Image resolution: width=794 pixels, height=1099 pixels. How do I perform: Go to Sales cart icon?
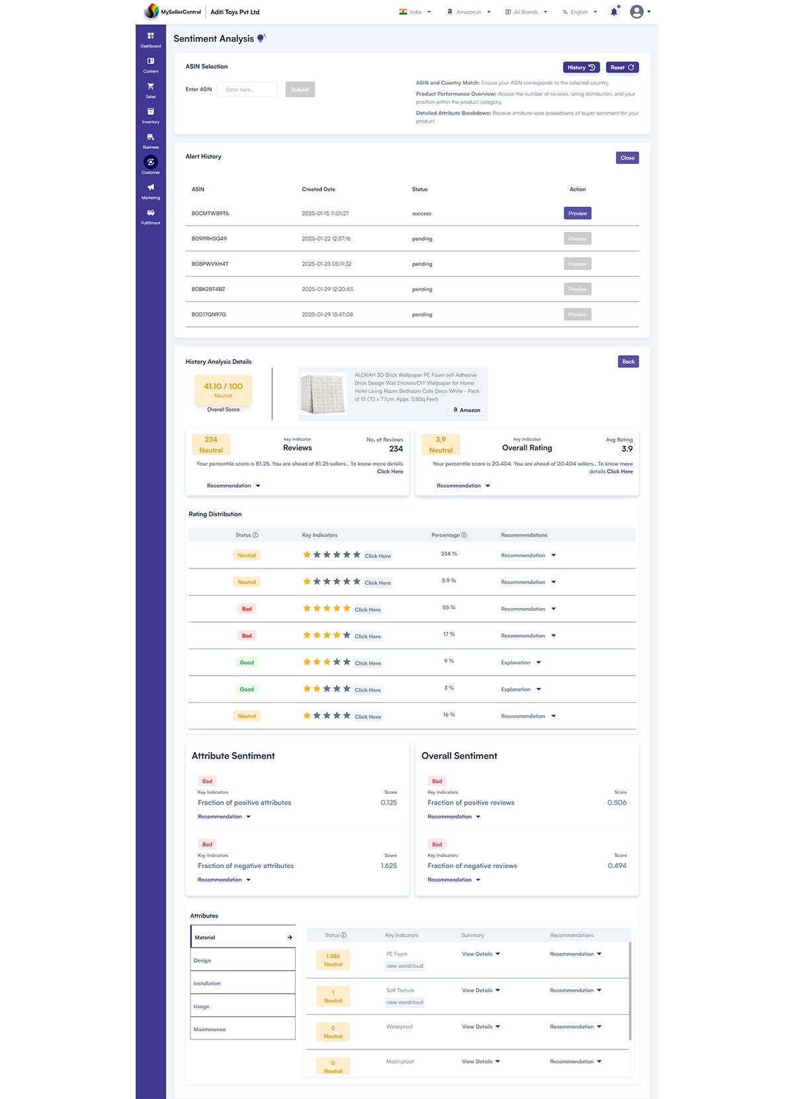(x=150, y=87)
